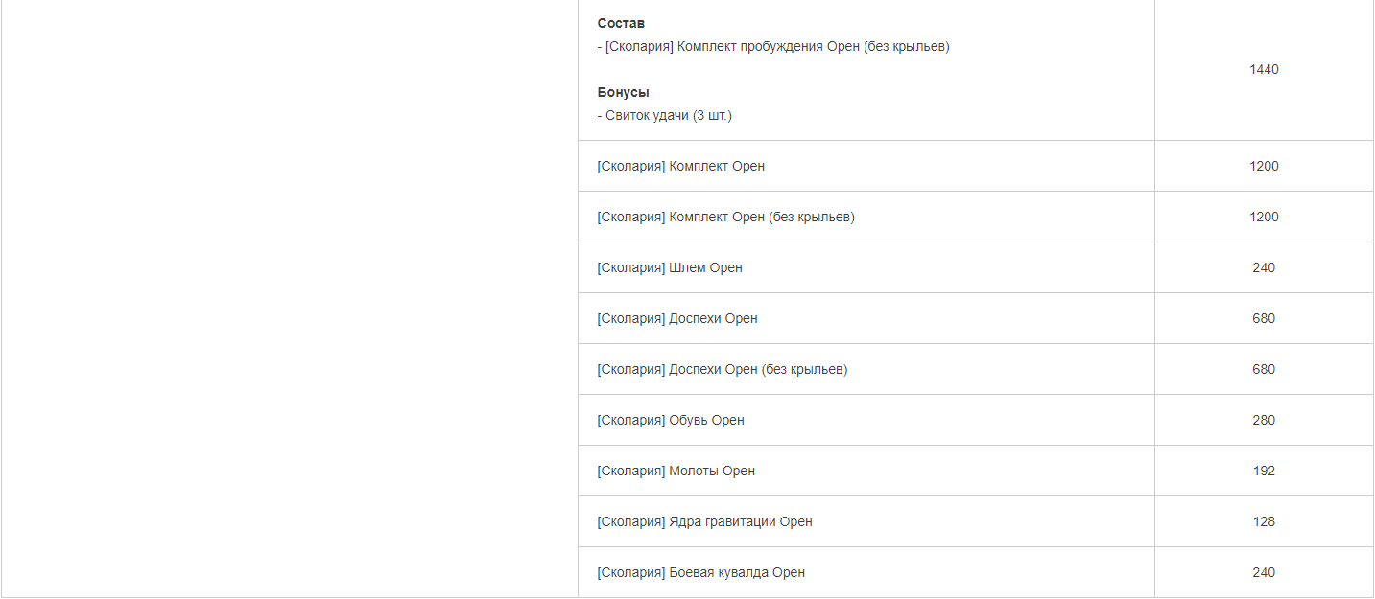Click price 1200 for Комплект без крыльев

[x=1264, y=217]
